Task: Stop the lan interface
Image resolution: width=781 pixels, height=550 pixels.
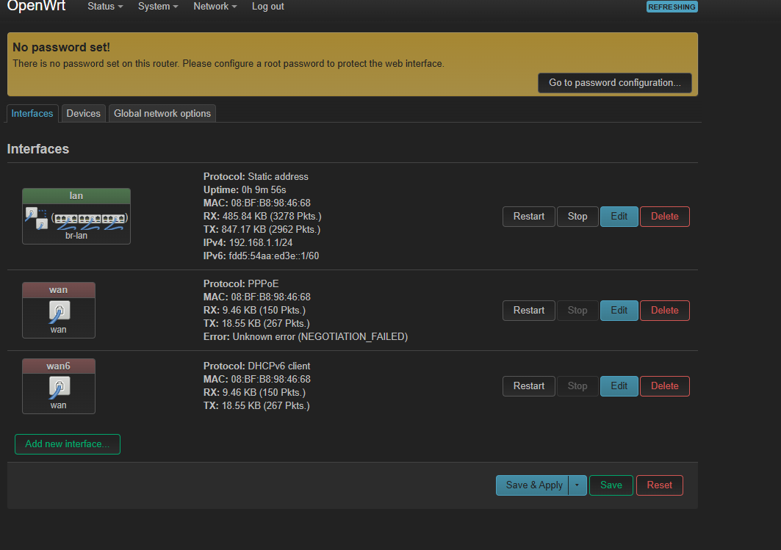Action: coord(577,217)
